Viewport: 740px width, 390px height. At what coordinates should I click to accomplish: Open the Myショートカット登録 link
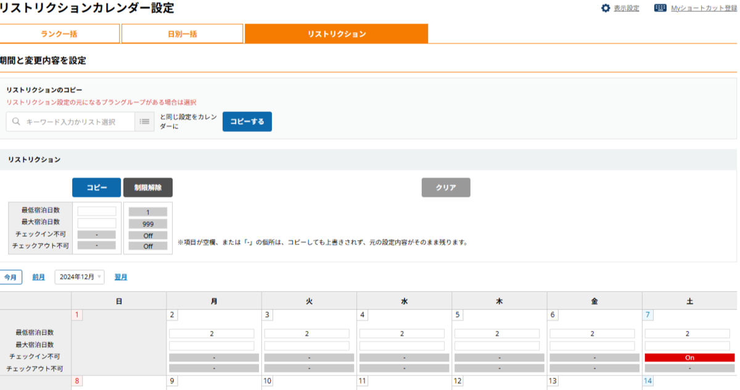tap(704, 8)
